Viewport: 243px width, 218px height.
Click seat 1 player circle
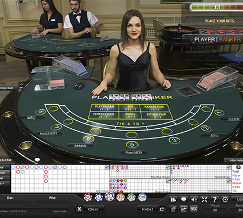pyautogui.click(x=219, y=113)
